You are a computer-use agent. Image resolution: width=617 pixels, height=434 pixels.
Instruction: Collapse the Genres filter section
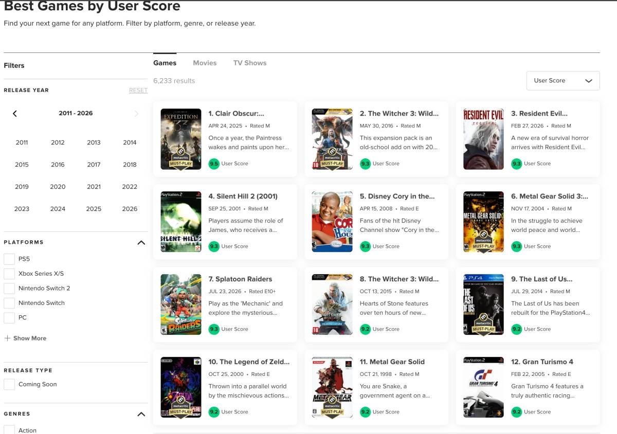[141, 414]
